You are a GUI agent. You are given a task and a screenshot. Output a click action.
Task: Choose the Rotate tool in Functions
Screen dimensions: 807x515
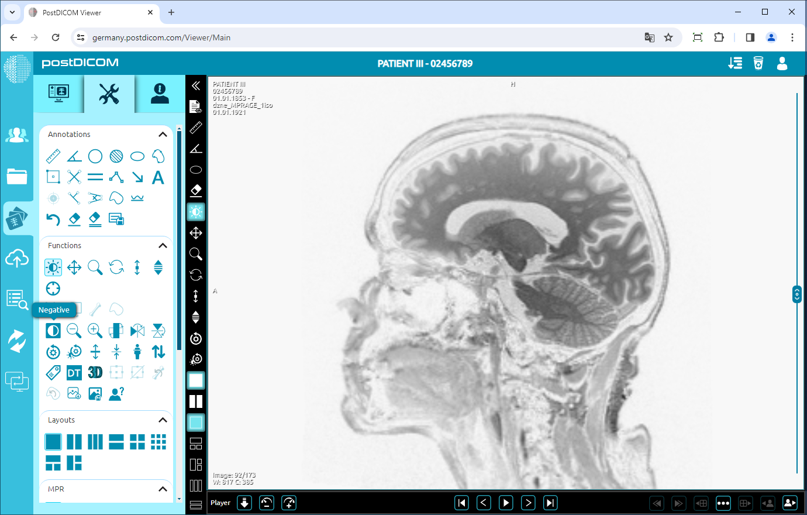pyautogui.click(x=116, y=267)
